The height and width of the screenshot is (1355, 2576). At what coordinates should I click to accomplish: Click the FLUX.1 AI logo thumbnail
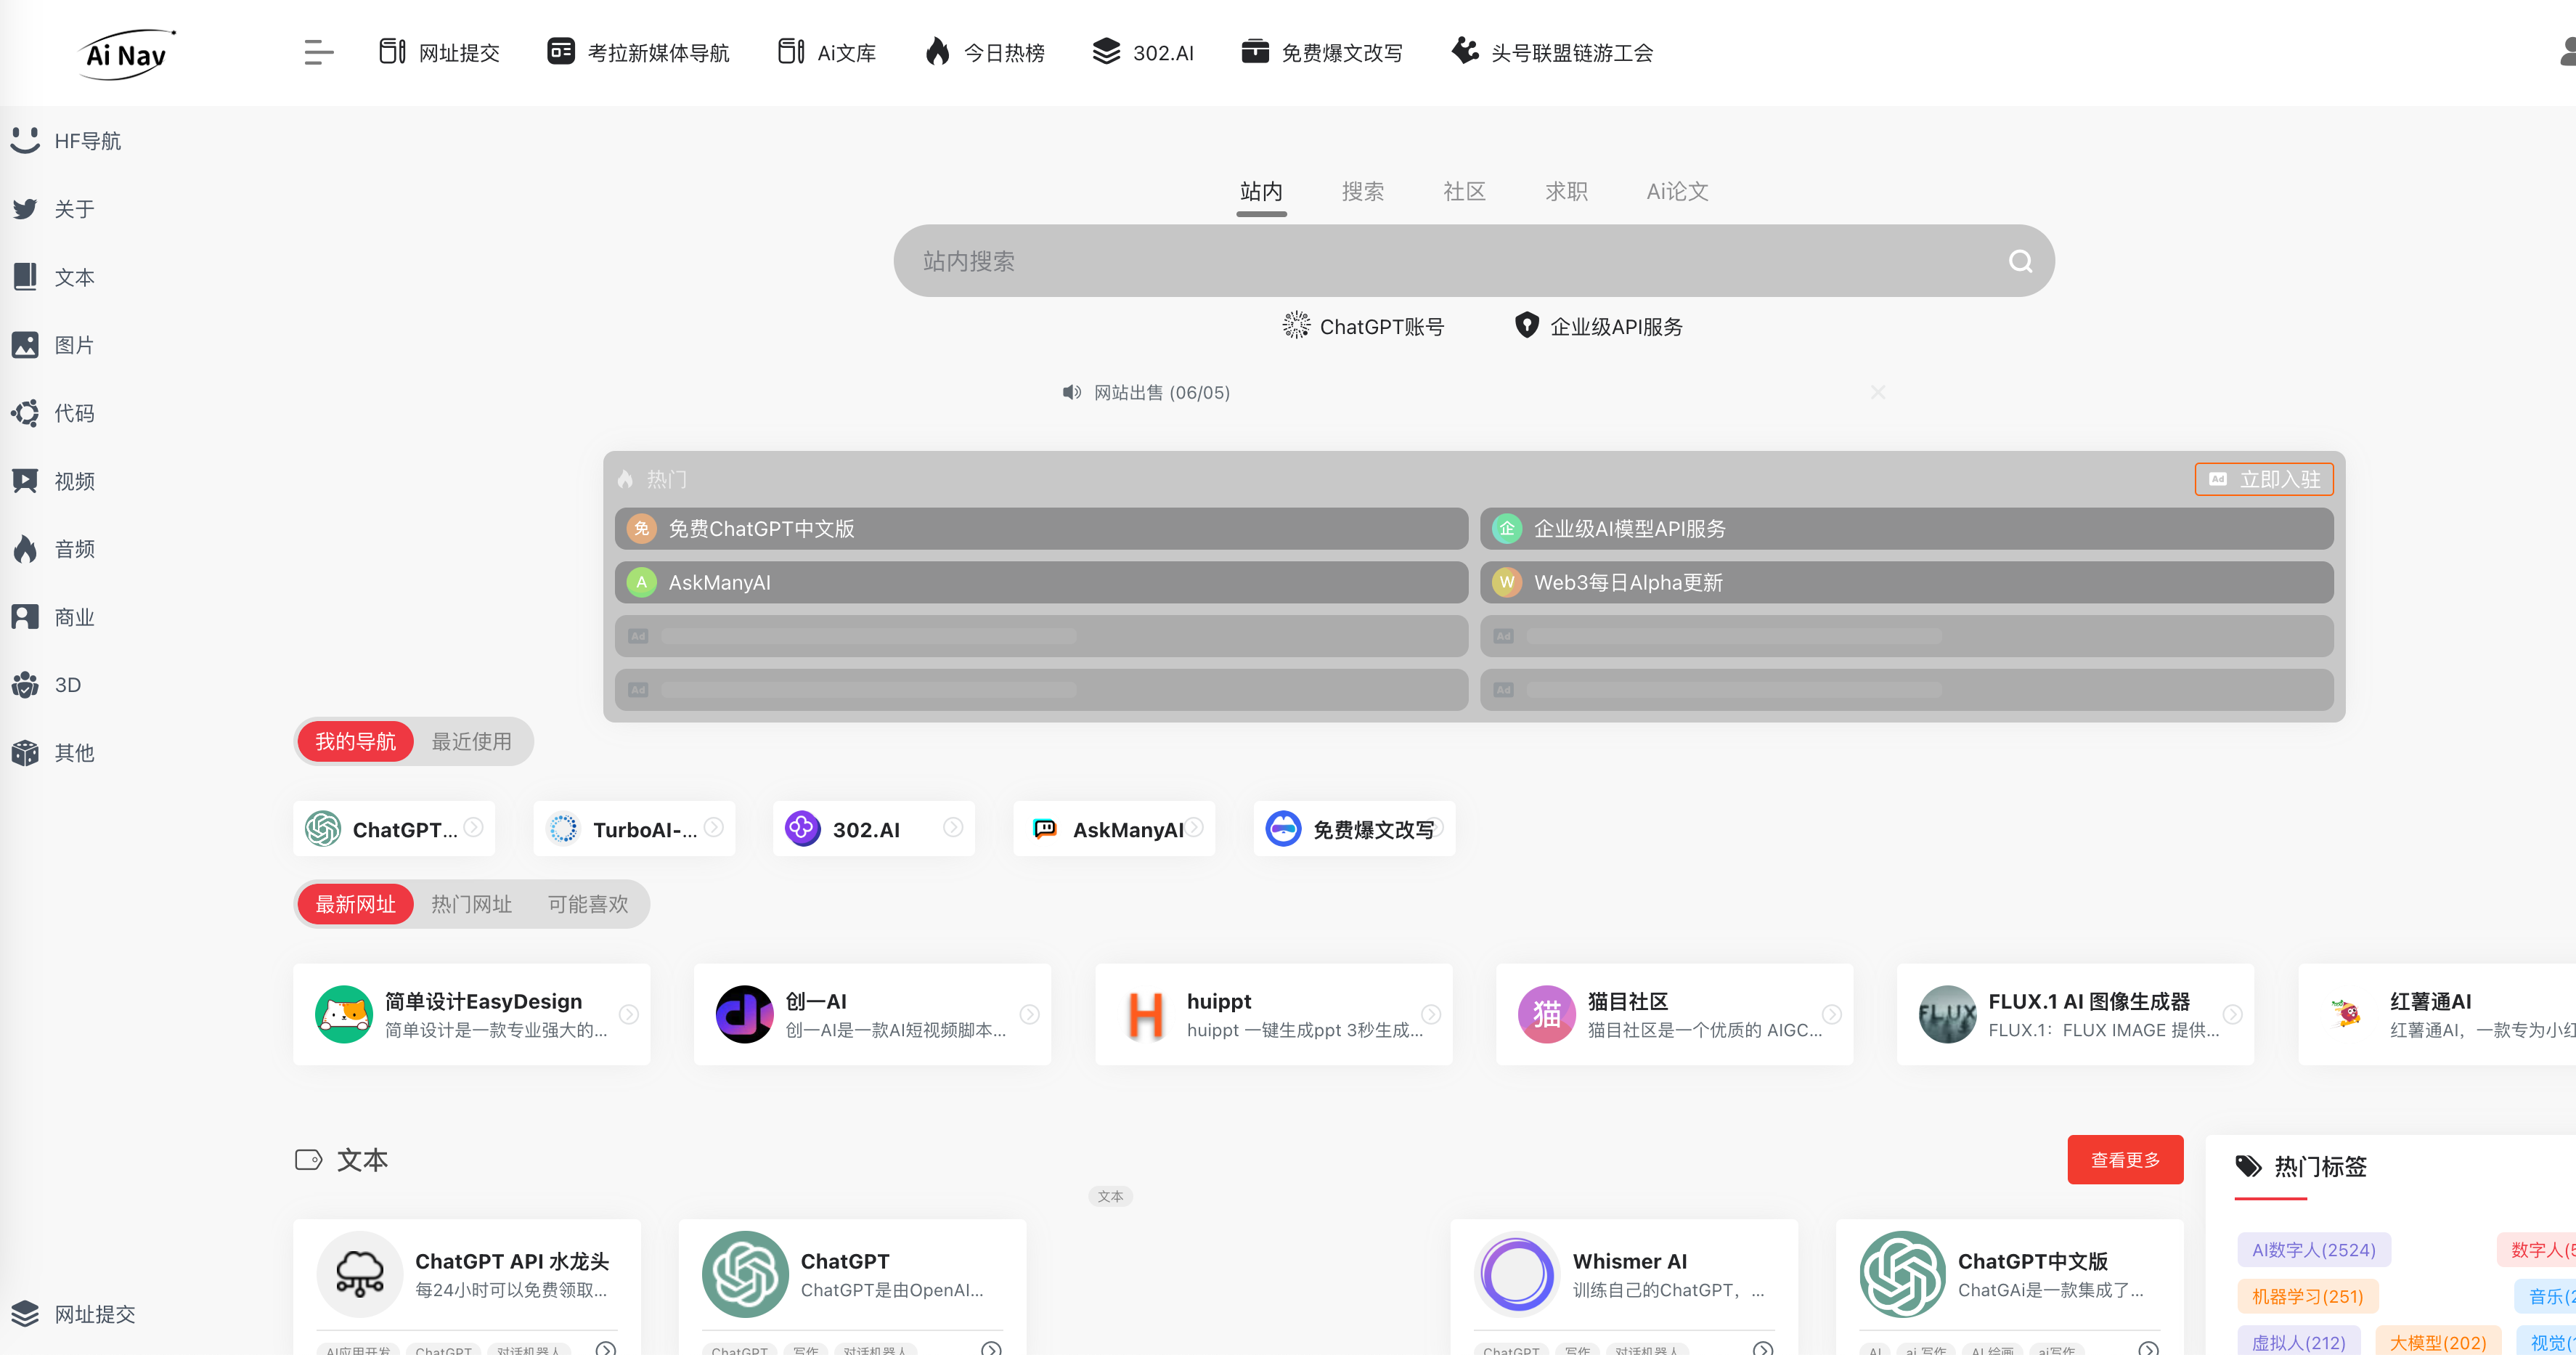(x=1947, y=1014)
